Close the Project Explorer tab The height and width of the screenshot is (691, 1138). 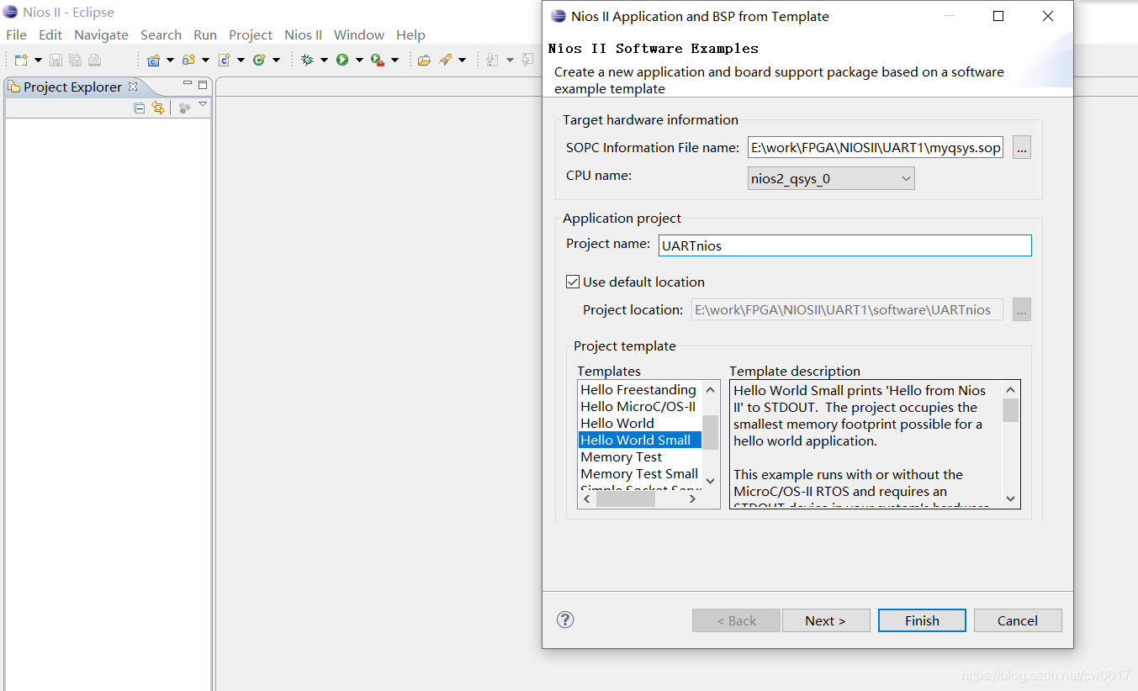click(132, 87)
